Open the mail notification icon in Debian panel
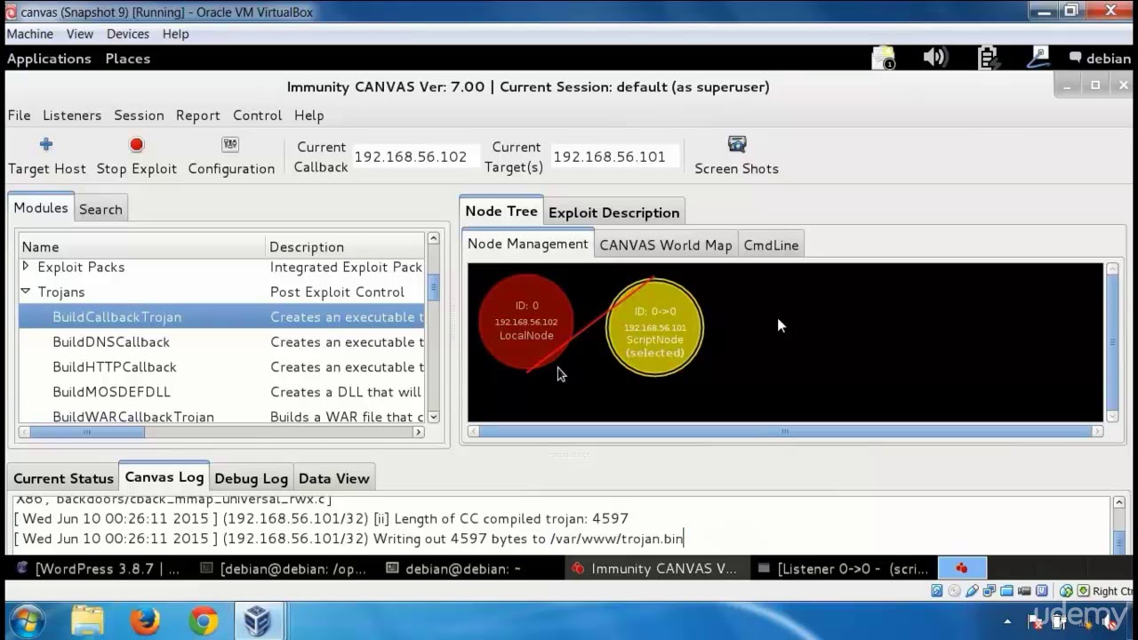 [x=884, y=59]
